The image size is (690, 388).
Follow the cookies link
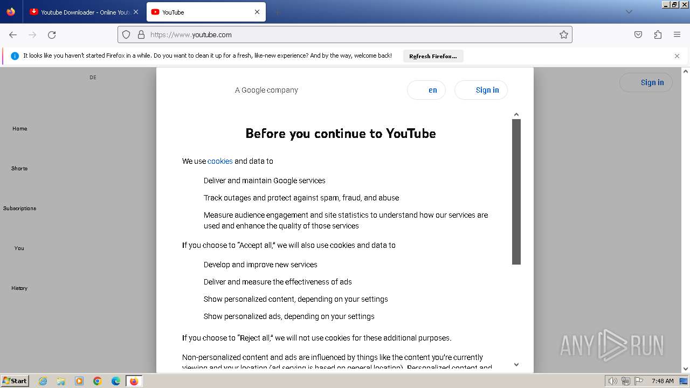click(220, 161)
